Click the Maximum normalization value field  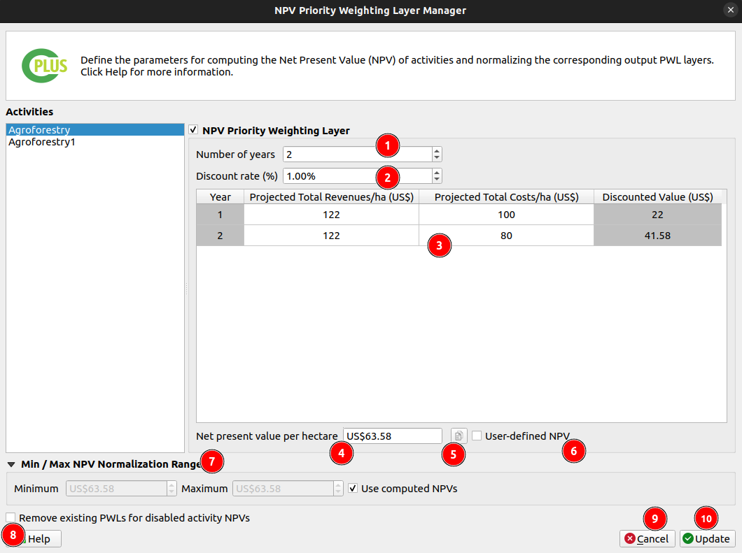pyautogui.click(x=283, y=488)
